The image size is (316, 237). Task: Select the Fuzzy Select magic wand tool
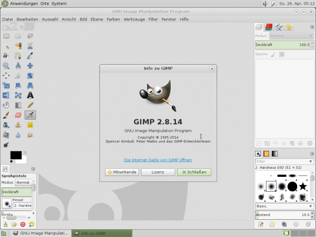tap(6, 46)
